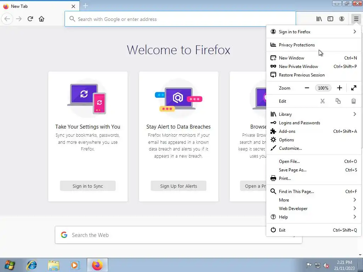Select Print... menu item

pos(314,178)
